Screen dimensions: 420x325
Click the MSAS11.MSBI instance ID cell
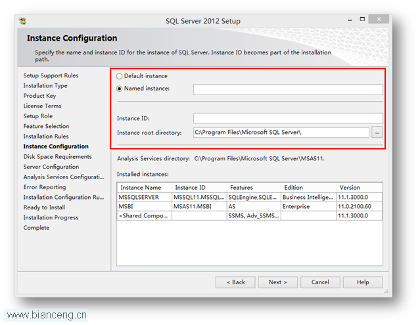(x=199, y=207)
